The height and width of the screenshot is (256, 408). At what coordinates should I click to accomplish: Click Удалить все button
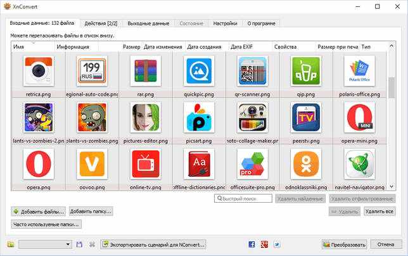pyautogui.click(x=379, y=212)
